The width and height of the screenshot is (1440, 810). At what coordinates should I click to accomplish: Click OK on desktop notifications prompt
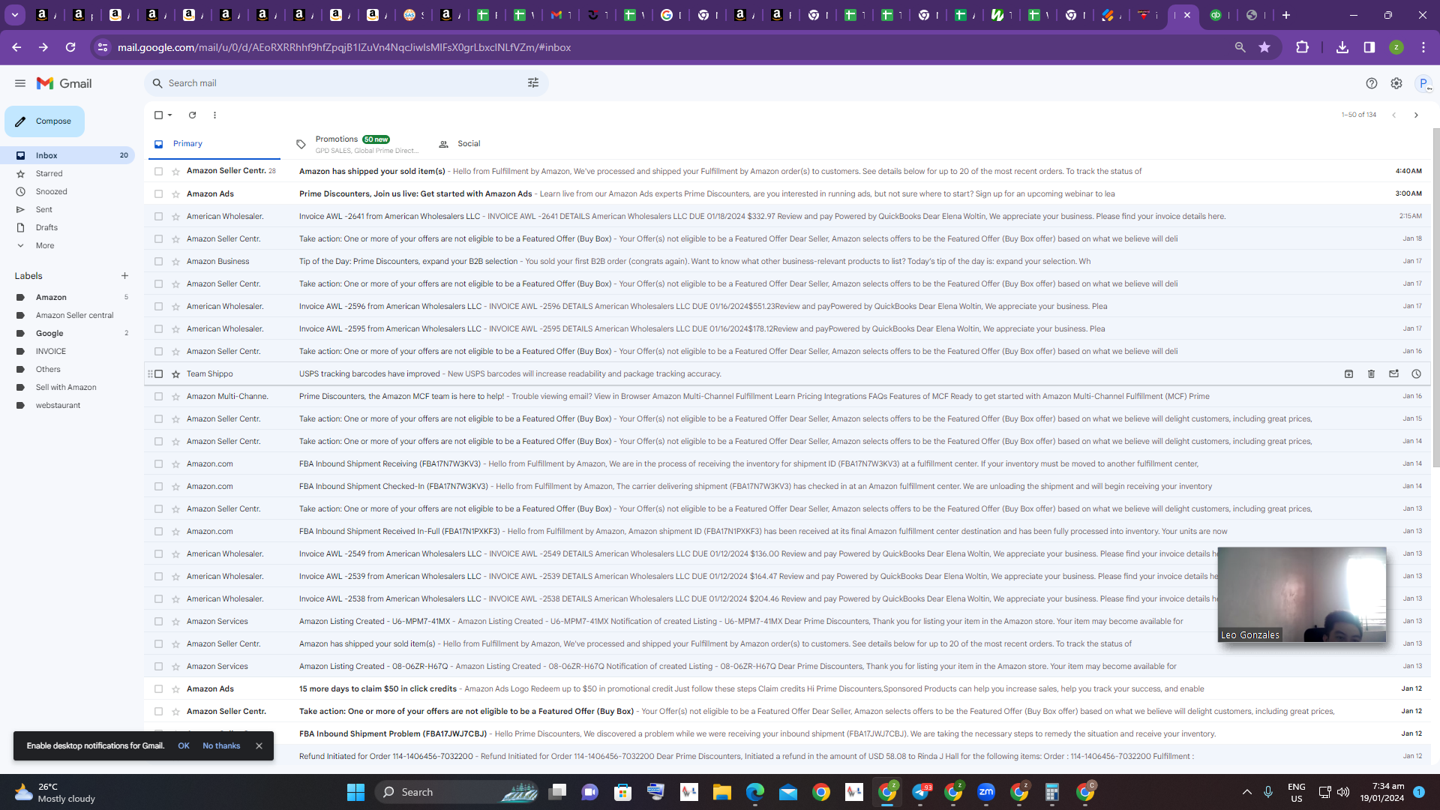pos(184,746)
